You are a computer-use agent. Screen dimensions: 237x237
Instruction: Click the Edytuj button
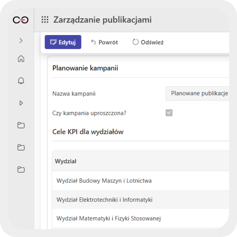pyautogui.click(x=63, y=42)
